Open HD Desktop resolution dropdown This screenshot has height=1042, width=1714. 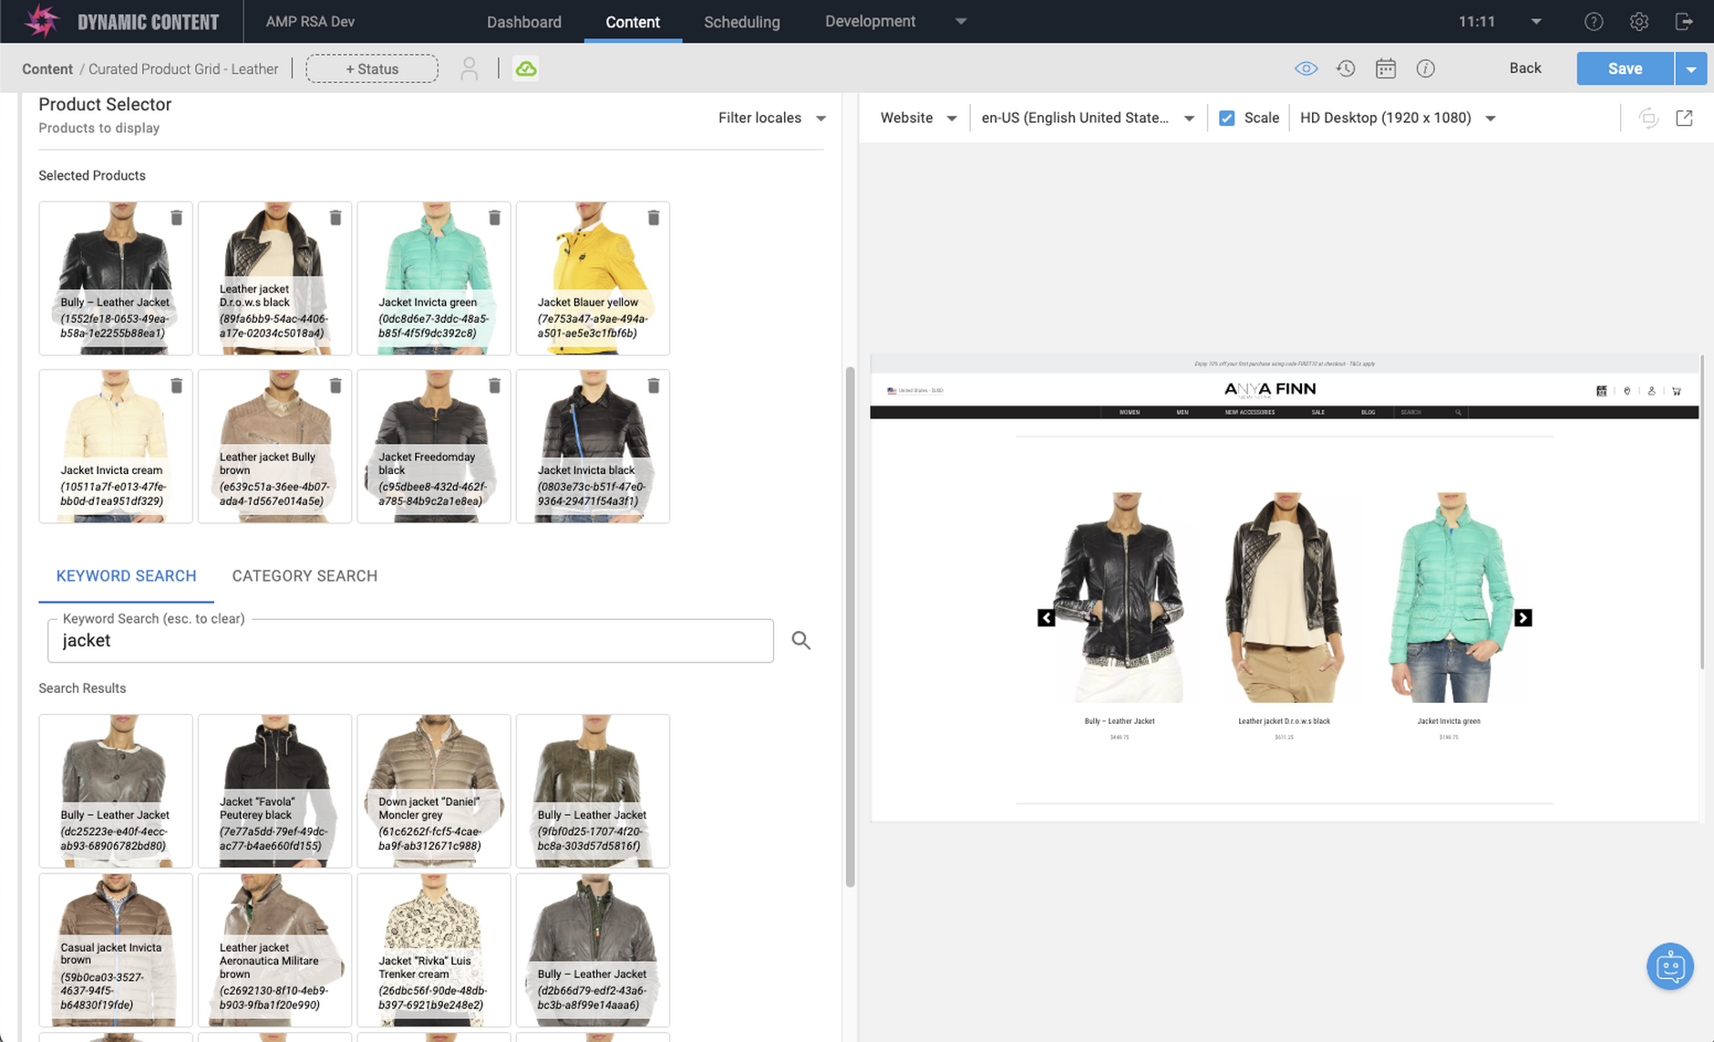[1398, 118]
